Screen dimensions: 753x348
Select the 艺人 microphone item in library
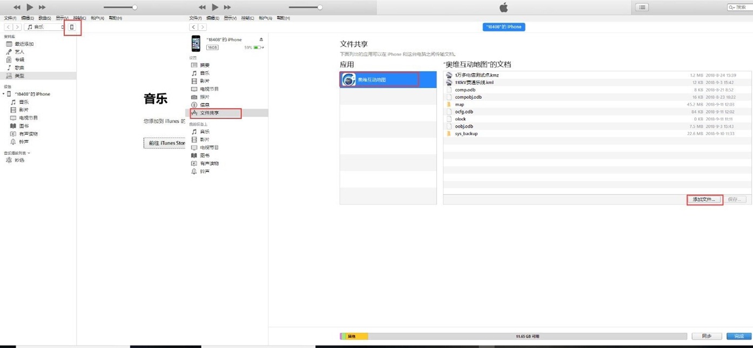click(x=19, y=52)
